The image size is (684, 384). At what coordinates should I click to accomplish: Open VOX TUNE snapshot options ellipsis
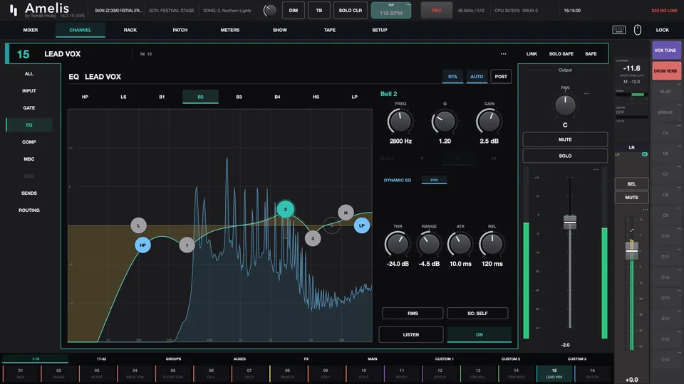(x=678, y=43)
